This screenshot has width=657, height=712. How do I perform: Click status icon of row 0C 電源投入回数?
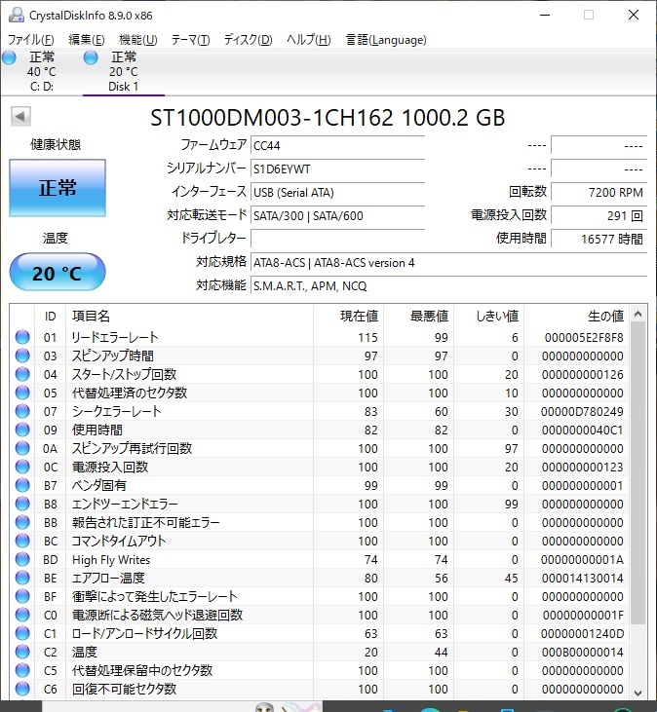point(22,467)
